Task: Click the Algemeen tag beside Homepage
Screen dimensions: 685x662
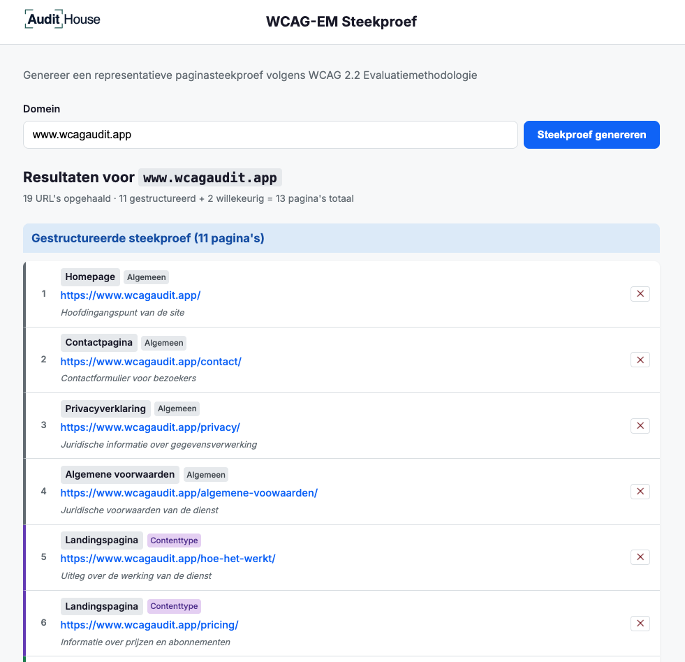Action: point(146,277)
